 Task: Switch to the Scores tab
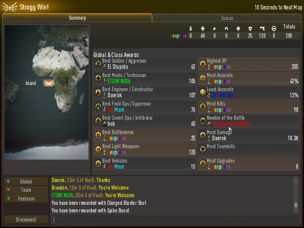click(x=227, y=18)
